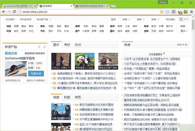195x131 pixels.
Task: Show previous Sina product with left arrow
Action: pyautogui.click(x=39, y=47)
